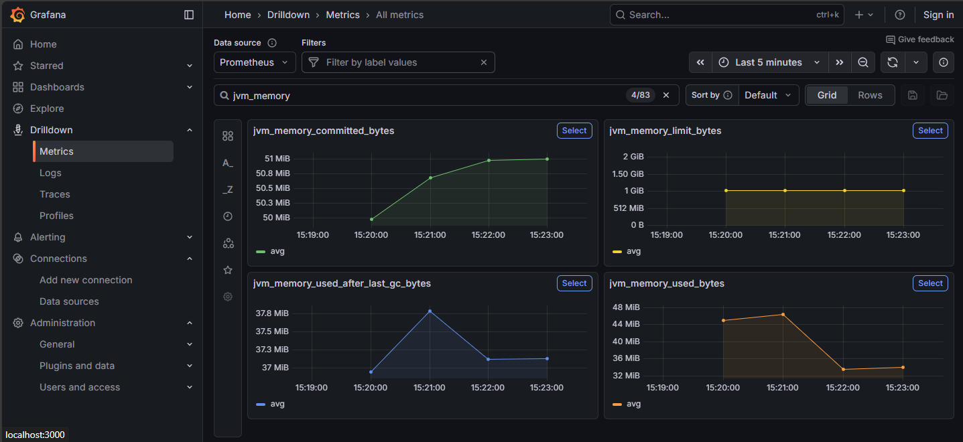Viewport: 963px width, 442px height.
Task: Go to Explore in the sidebar
Action: click(x=47, y=108)
